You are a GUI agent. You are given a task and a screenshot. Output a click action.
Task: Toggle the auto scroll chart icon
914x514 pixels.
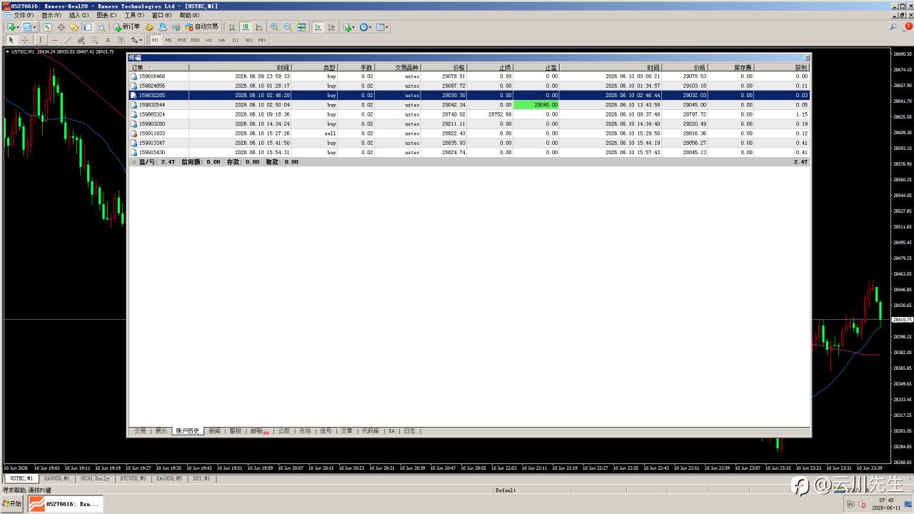318,27
